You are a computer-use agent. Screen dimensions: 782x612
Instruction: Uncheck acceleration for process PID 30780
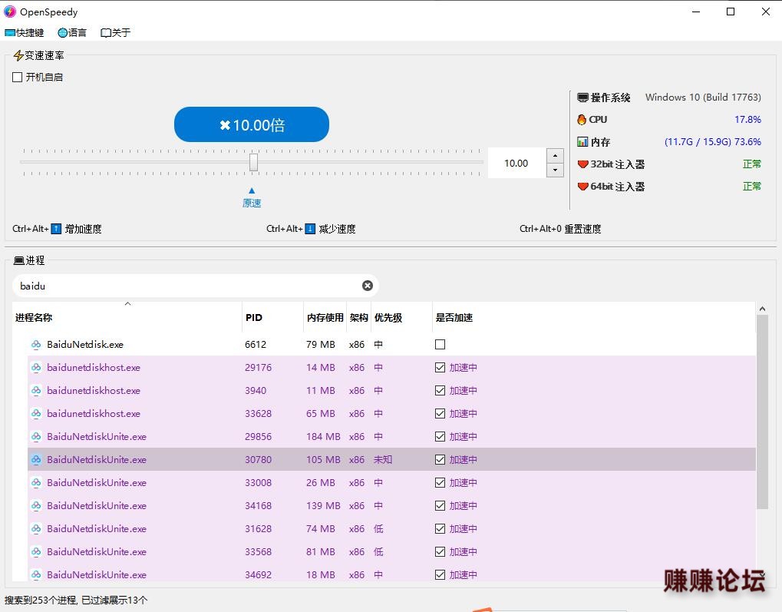(440, 460)
